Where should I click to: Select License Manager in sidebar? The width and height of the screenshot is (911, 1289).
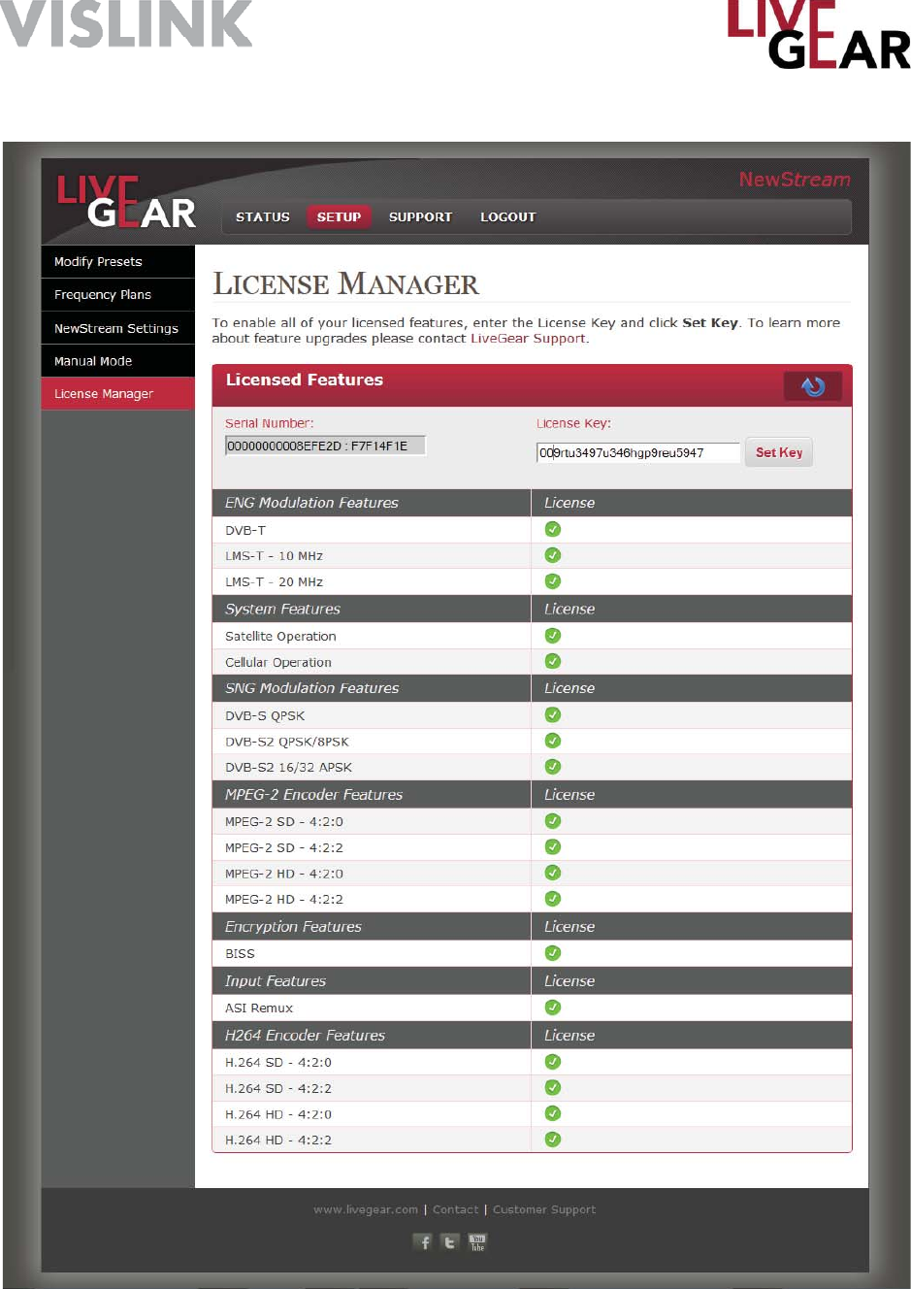click(x=118, y=394)
